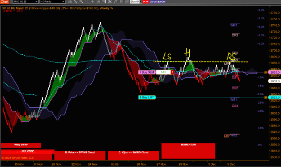Cancel the Buy LMT order with its X
The image size is (281, 167).
pyautogui.click(x=266, y=97)
